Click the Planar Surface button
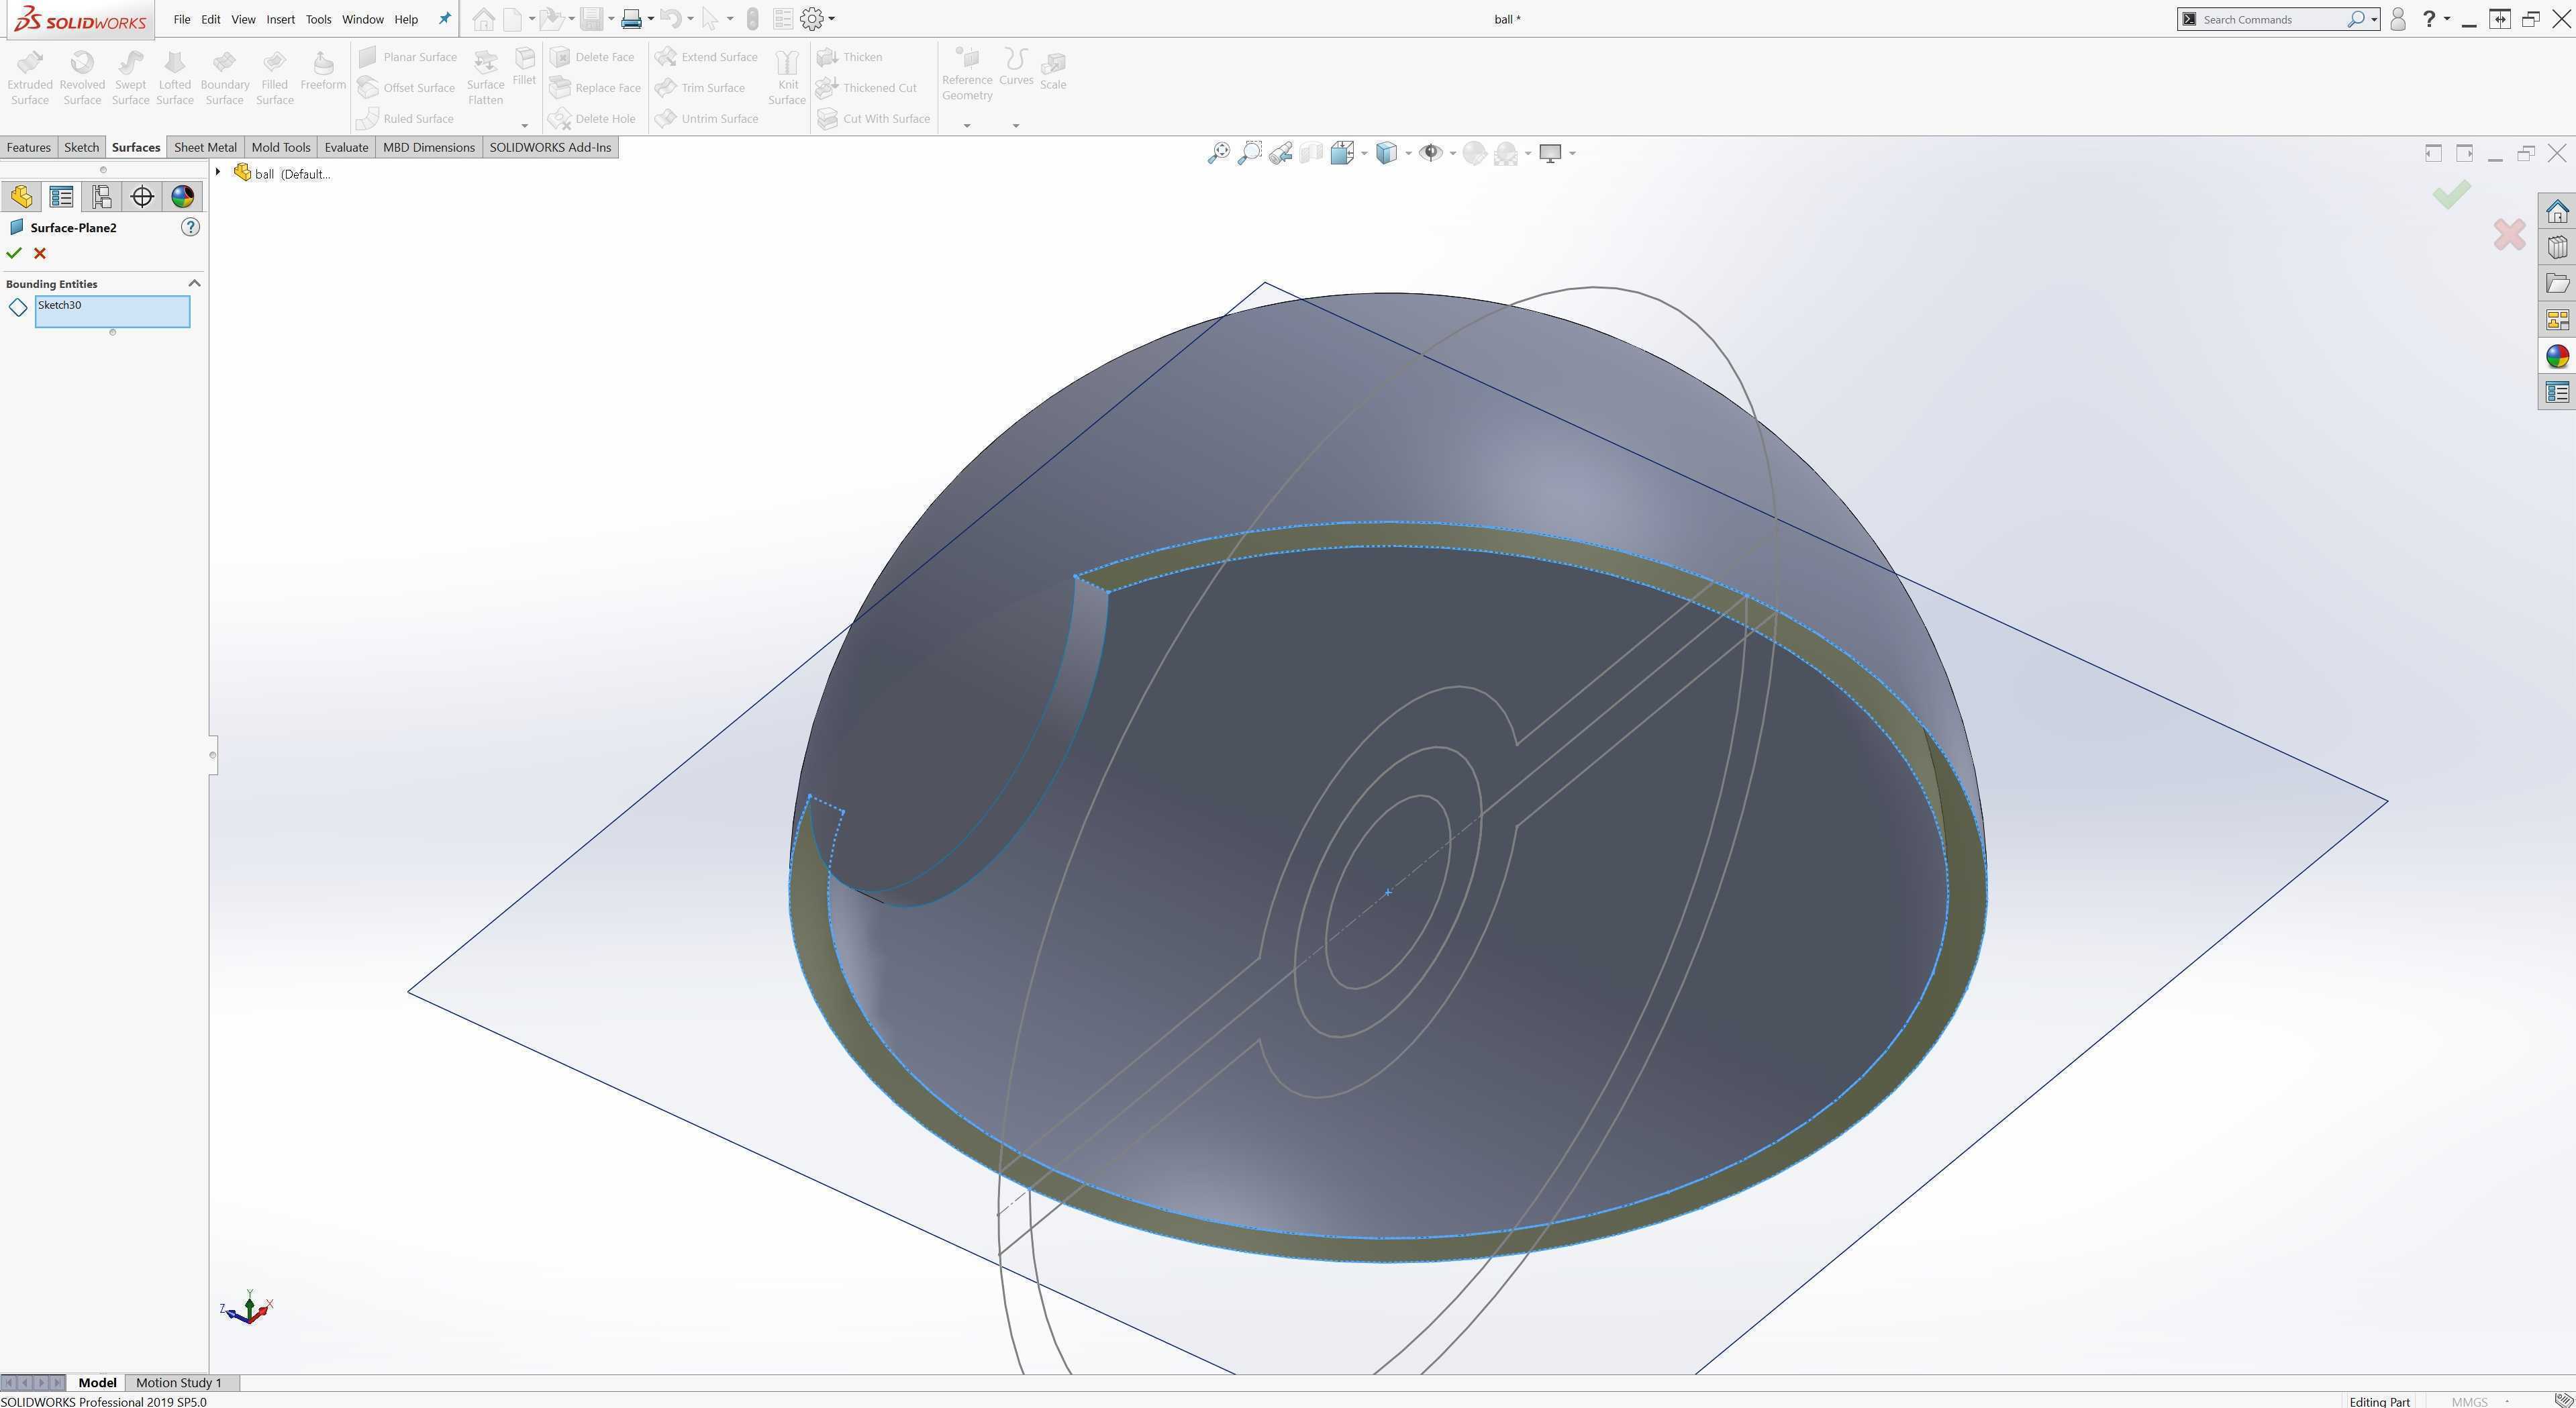This screenshot has width=2576, height=1408. click(x=408, y=57)
